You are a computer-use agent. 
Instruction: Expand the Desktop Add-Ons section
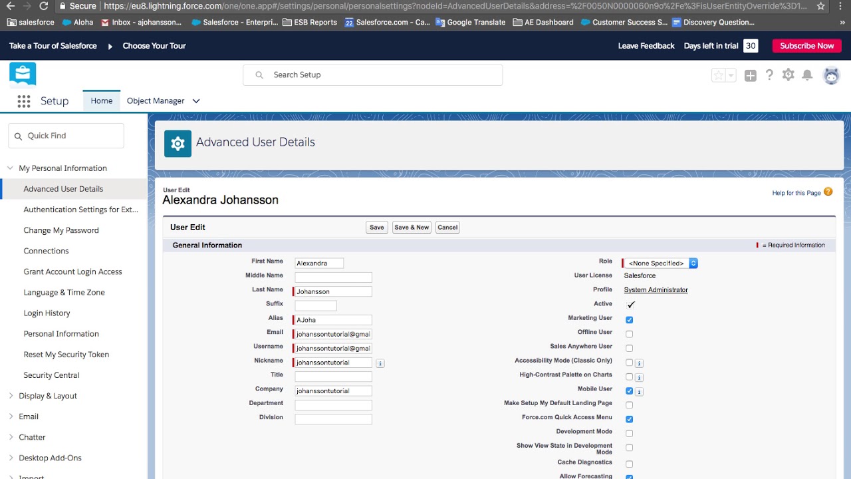[10, 458]
